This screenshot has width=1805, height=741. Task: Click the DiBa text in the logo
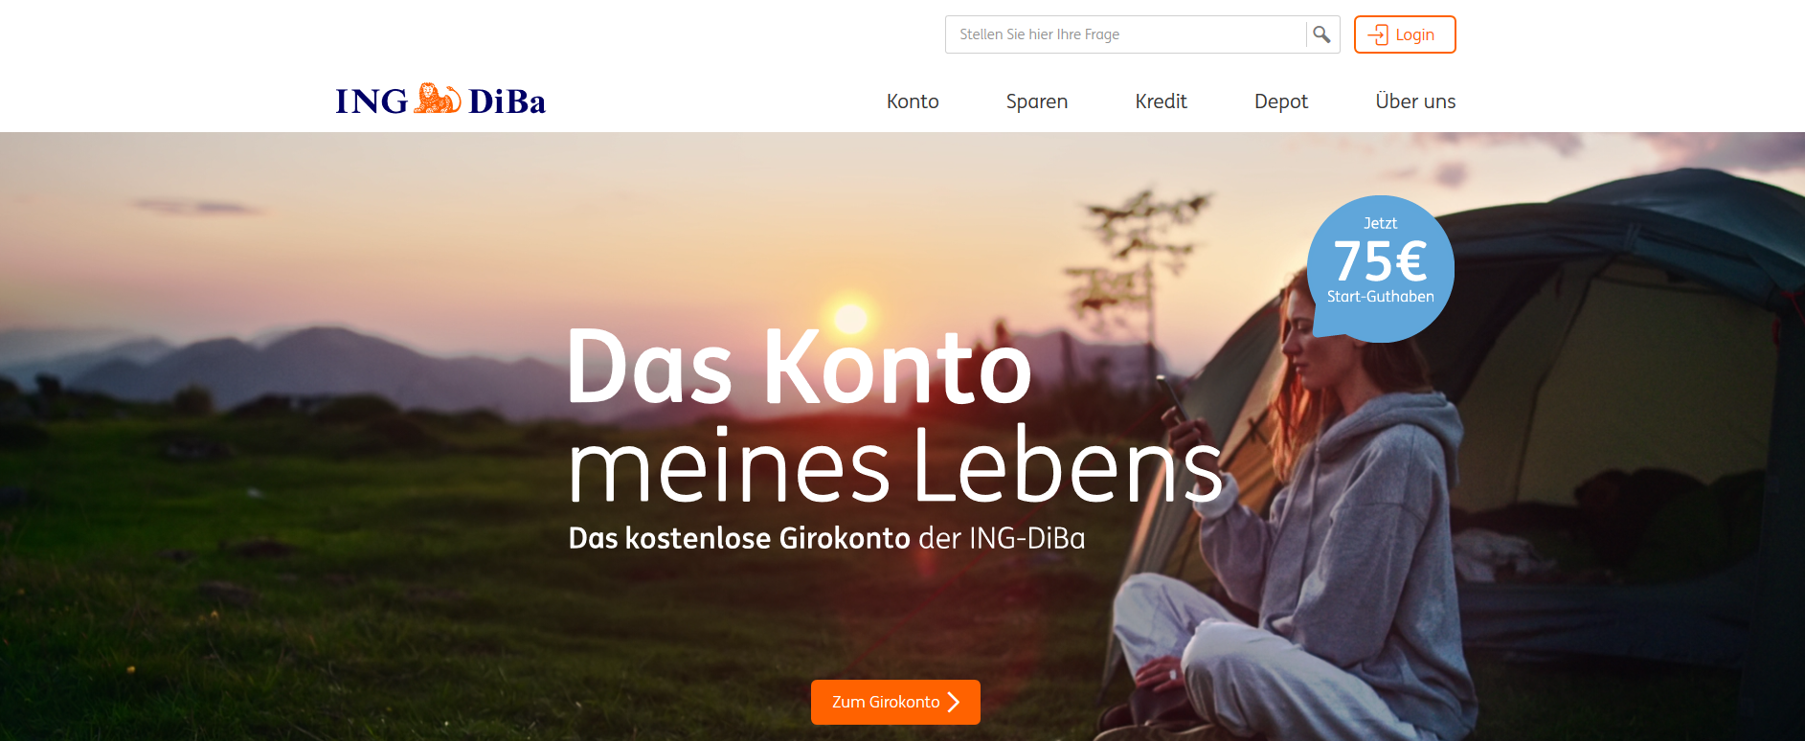click(507, 101)
